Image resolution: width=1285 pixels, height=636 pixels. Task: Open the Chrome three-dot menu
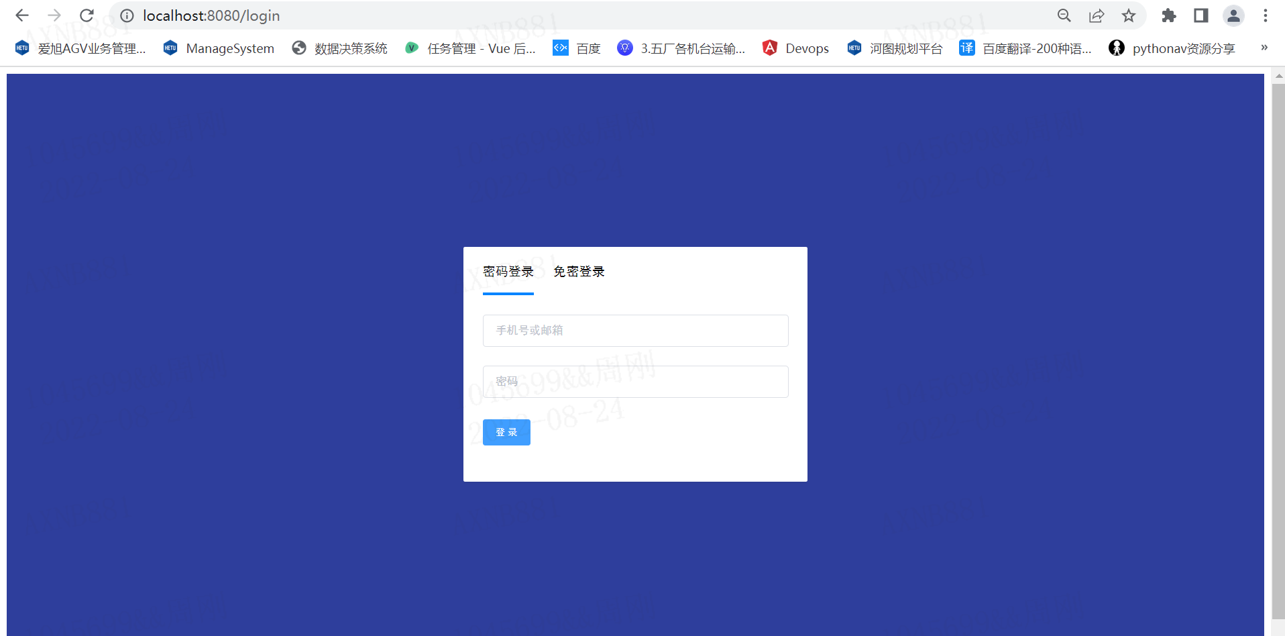[x=1266, y=15]
